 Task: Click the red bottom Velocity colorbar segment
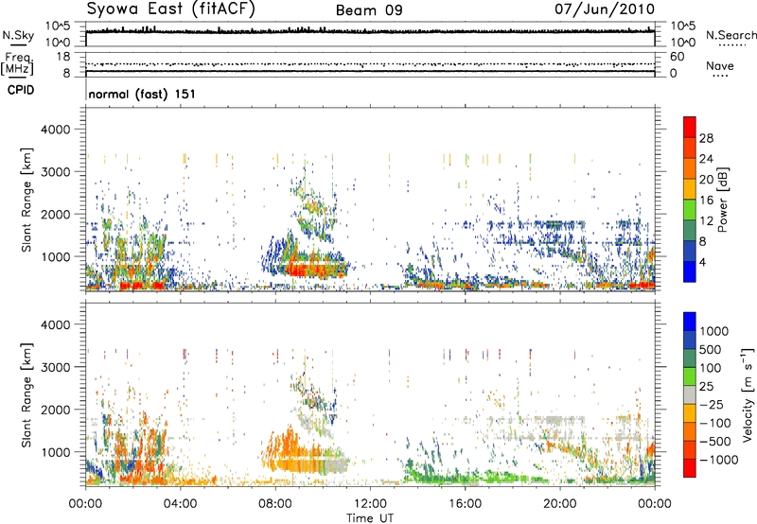point(690,468)
